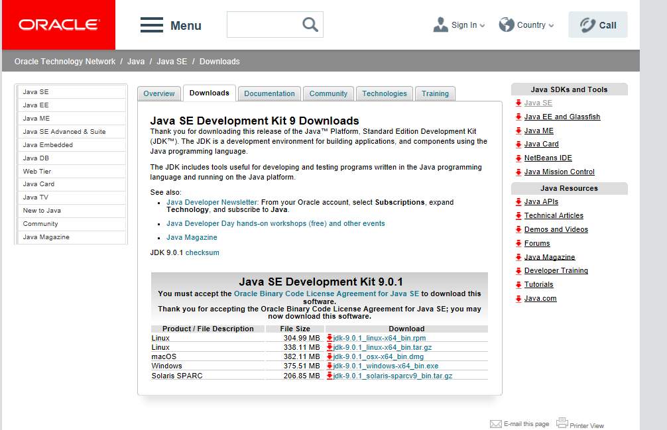
Task: Click in the search input field
Action: 264,25
